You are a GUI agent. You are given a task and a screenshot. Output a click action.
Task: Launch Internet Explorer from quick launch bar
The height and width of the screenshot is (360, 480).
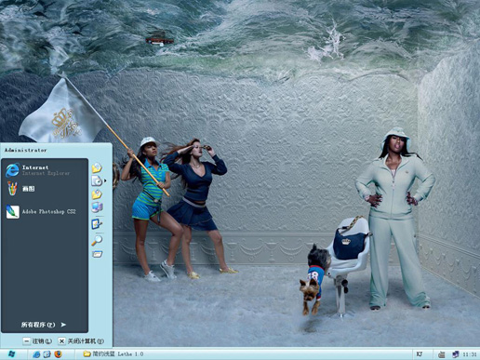(x=36, y=353)
